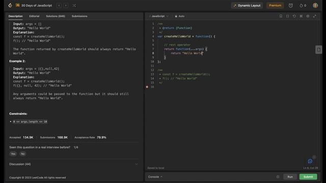Switch to the Description tab
Image resolution: width=326 pixels, height=183 pixels.
click(x=16, y=16)
